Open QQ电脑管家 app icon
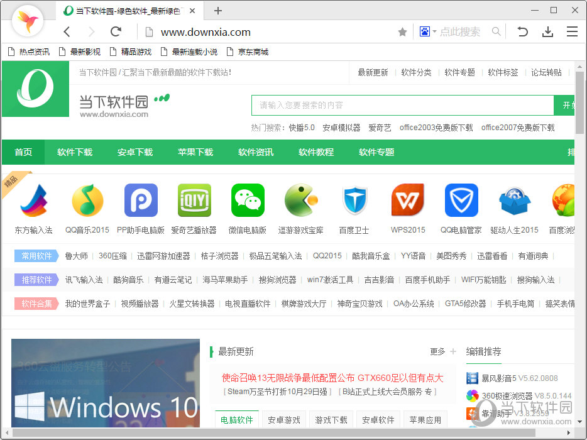The image size is (587, 440). point(461,201)
